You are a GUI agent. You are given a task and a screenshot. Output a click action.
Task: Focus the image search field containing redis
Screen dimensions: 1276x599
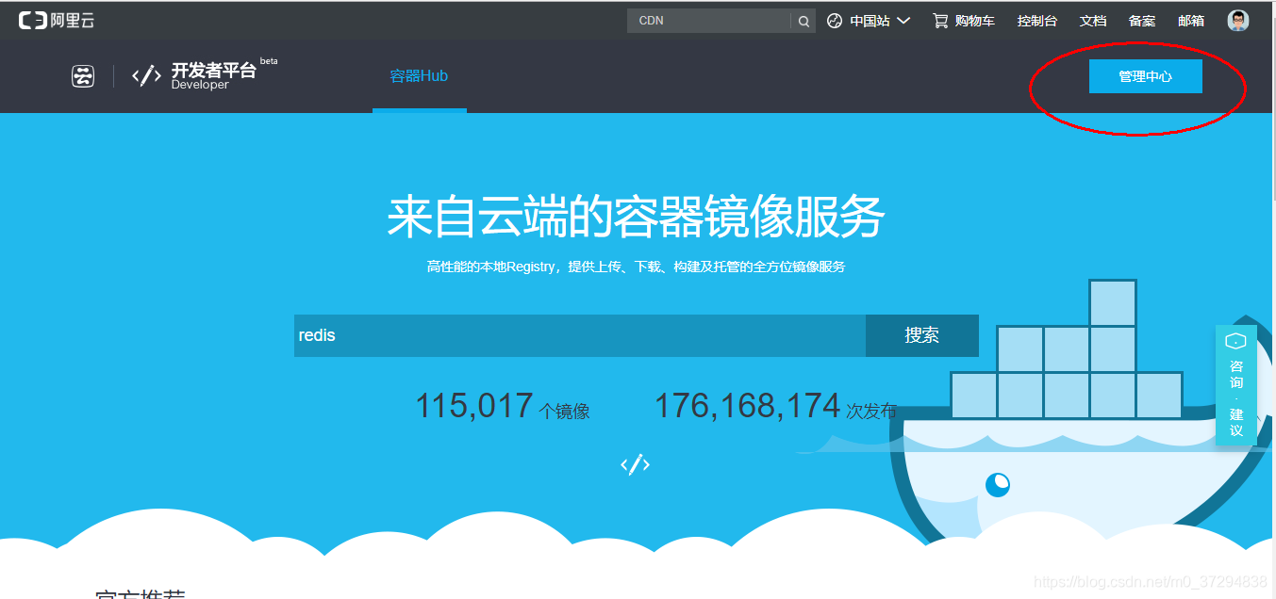click(x=580, y=335)
